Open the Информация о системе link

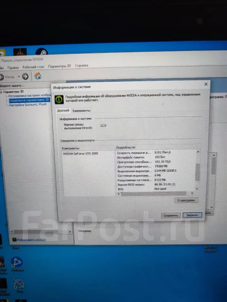tap(31, 240)
